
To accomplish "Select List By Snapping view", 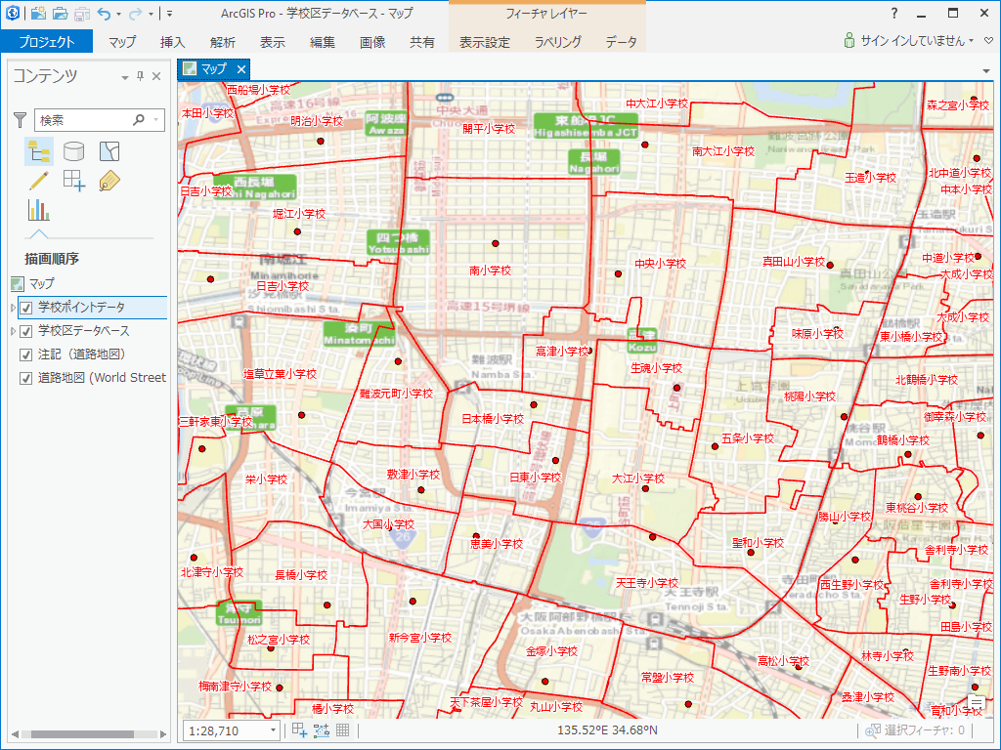I will (x=74, y=181).
